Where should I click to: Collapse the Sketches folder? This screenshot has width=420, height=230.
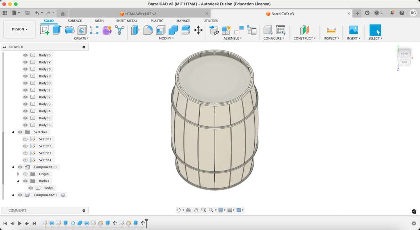[x=13, y=132]
